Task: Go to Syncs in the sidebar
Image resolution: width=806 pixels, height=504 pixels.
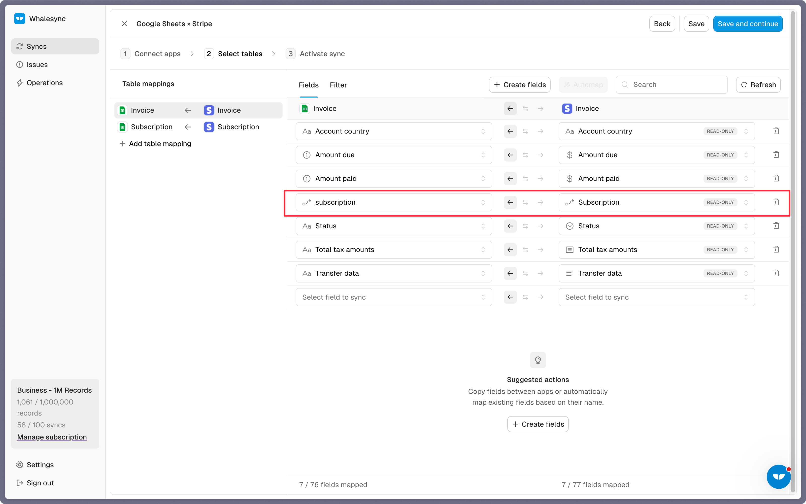Action: click(x=55, y=46)
